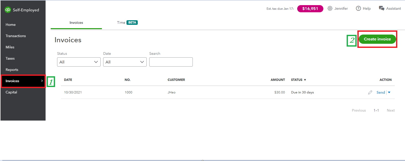Expand the Date filter dropdown
Screen dimensions: 405x161
pos(125,62)
